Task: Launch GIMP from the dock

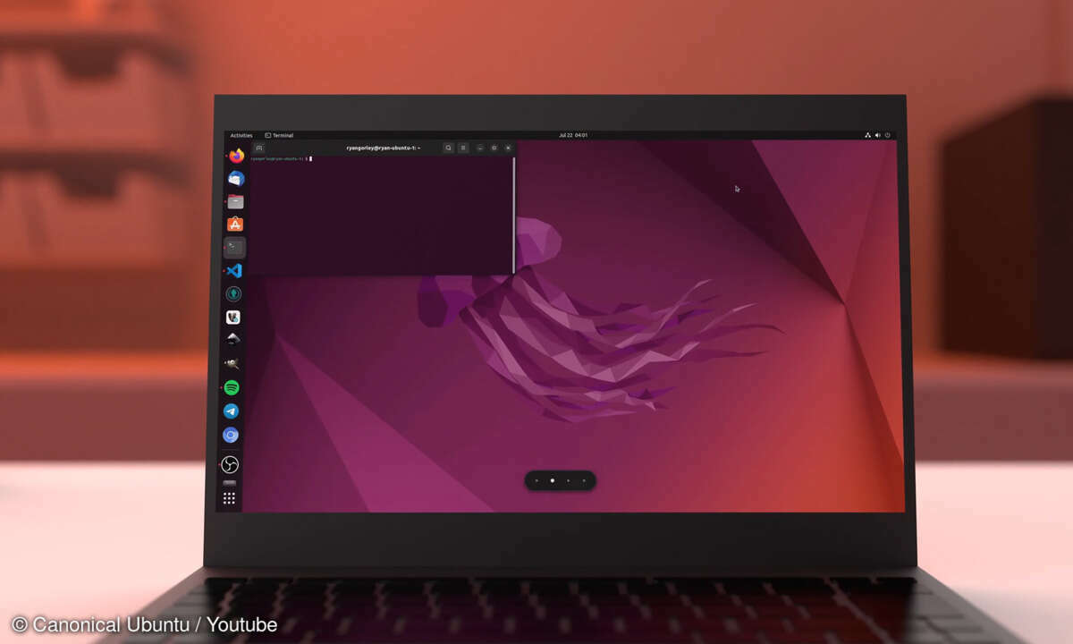Action: point(232,364)
